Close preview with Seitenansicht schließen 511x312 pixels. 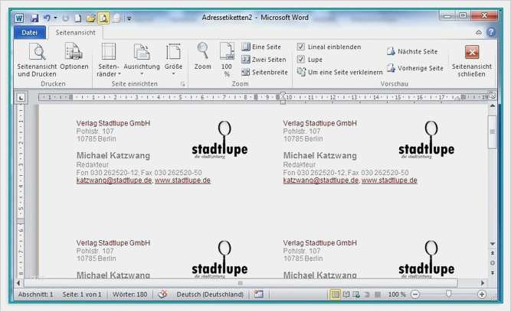[x=472, y=61]
